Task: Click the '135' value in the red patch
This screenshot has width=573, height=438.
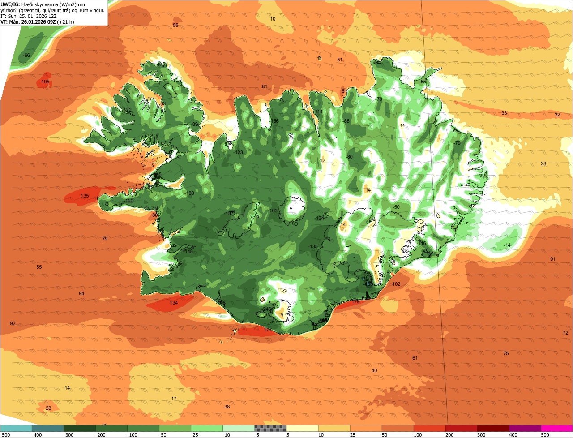Action: [85, 196]
